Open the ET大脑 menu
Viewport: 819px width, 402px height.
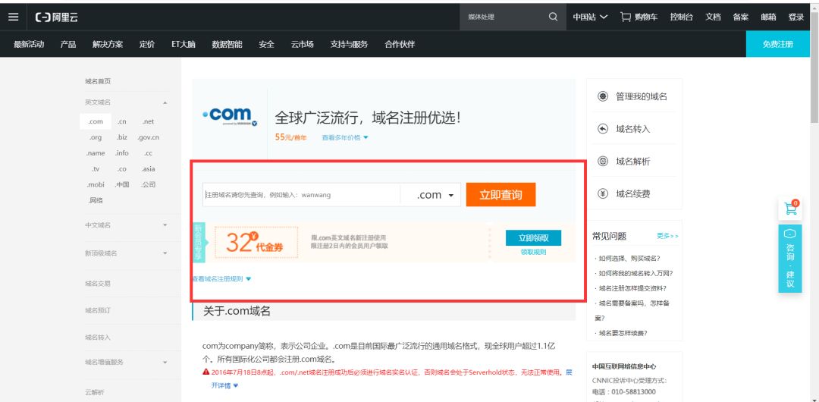coord(184,45)
